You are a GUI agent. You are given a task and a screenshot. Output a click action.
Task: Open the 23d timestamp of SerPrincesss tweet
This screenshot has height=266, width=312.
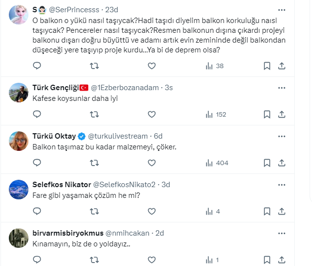click(112, 10)
